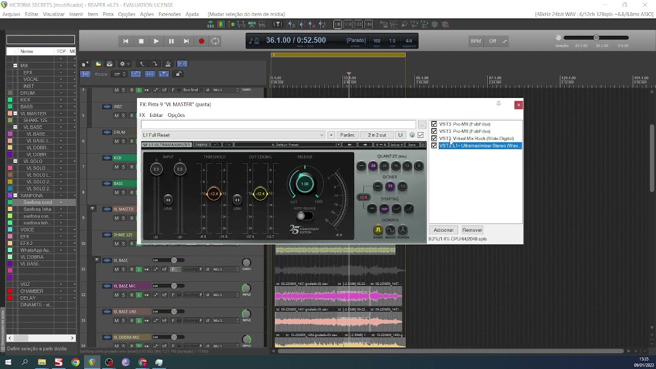Save project with the disk icon

[x=110, y=64]
